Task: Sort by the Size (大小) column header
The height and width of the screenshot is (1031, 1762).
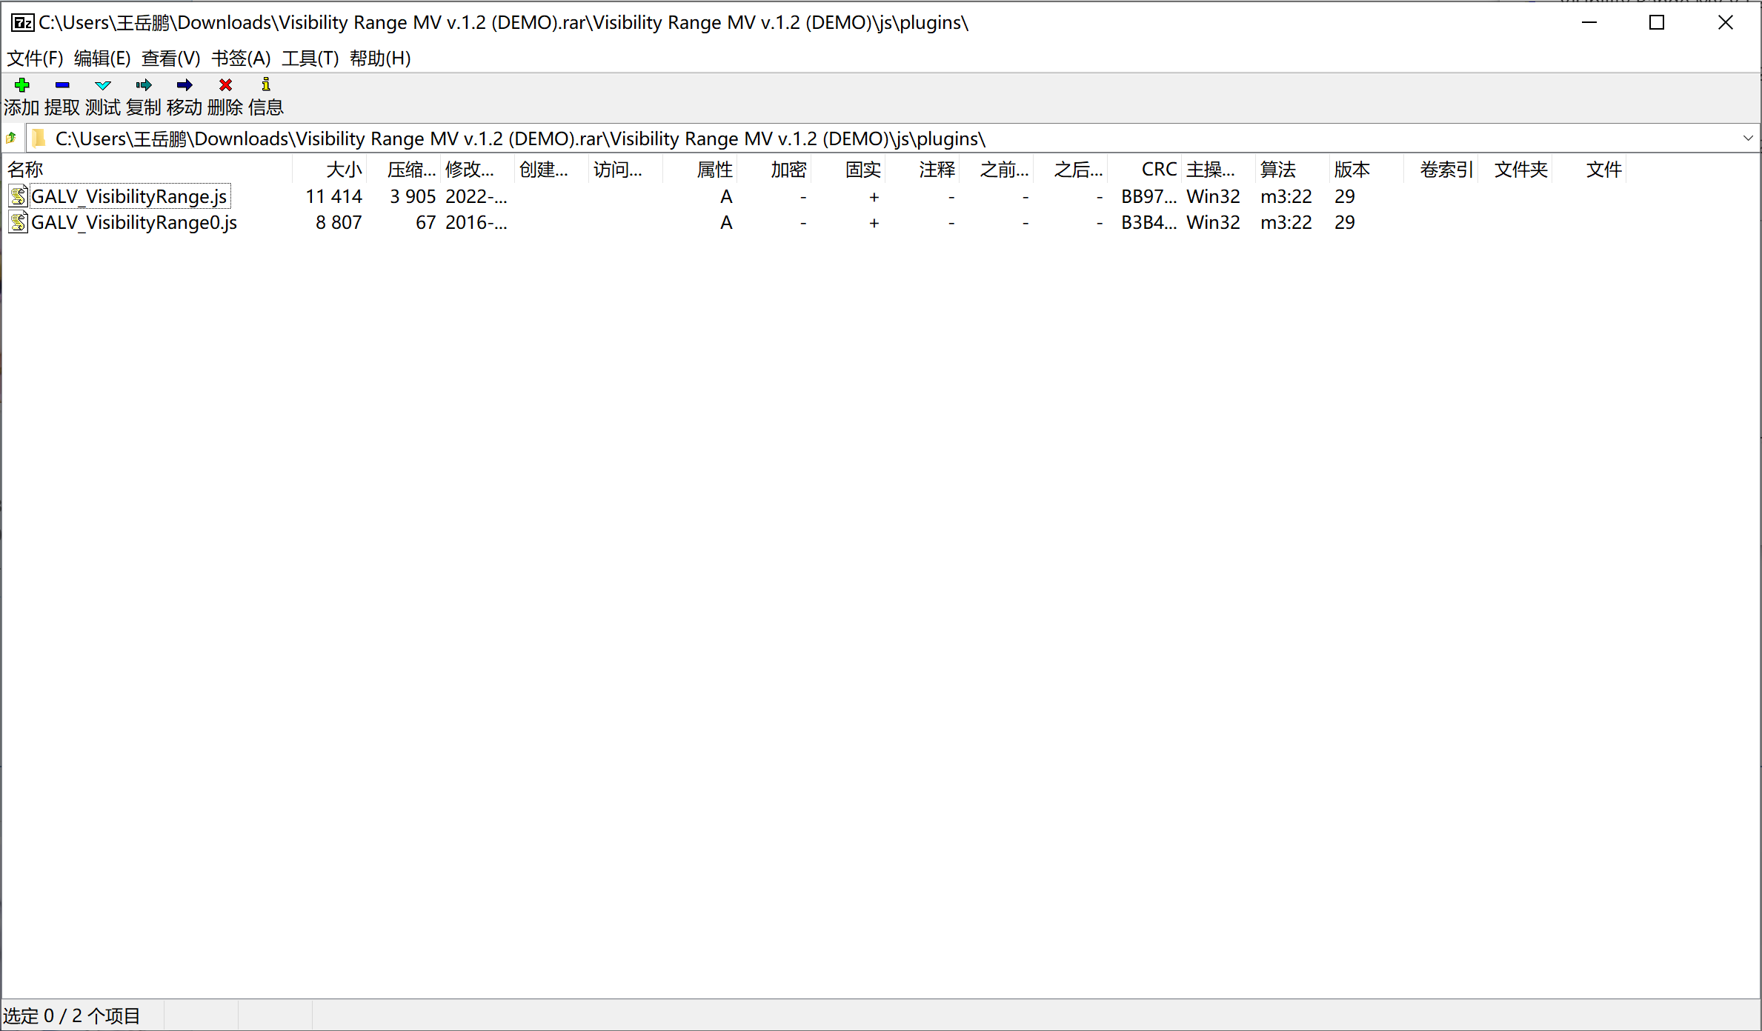Action: (330, 170)
